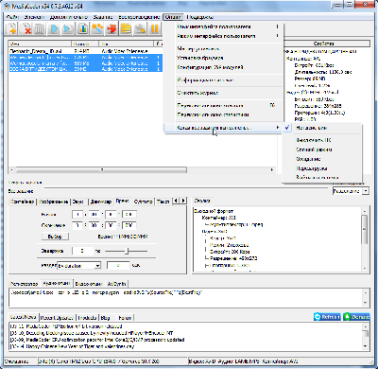Open the dropdown right of the task mode field
This screenshot has width=378, height=369.
[366, 191]
